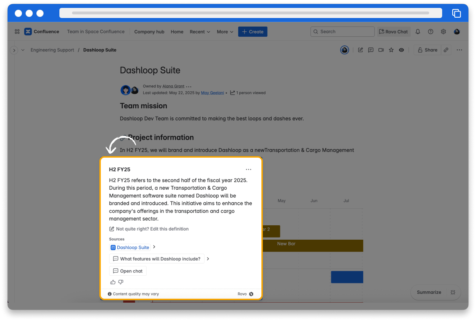
Task: Open the settings gear icon
Action: tap(444, 32)
